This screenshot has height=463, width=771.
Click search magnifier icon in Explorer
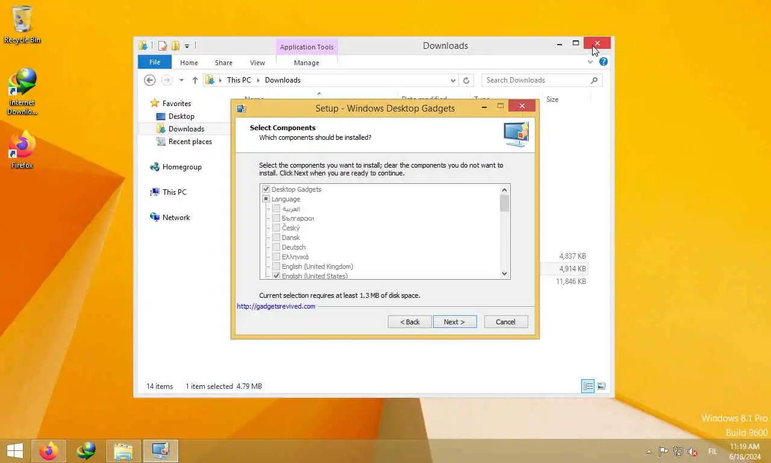[594, 80]
